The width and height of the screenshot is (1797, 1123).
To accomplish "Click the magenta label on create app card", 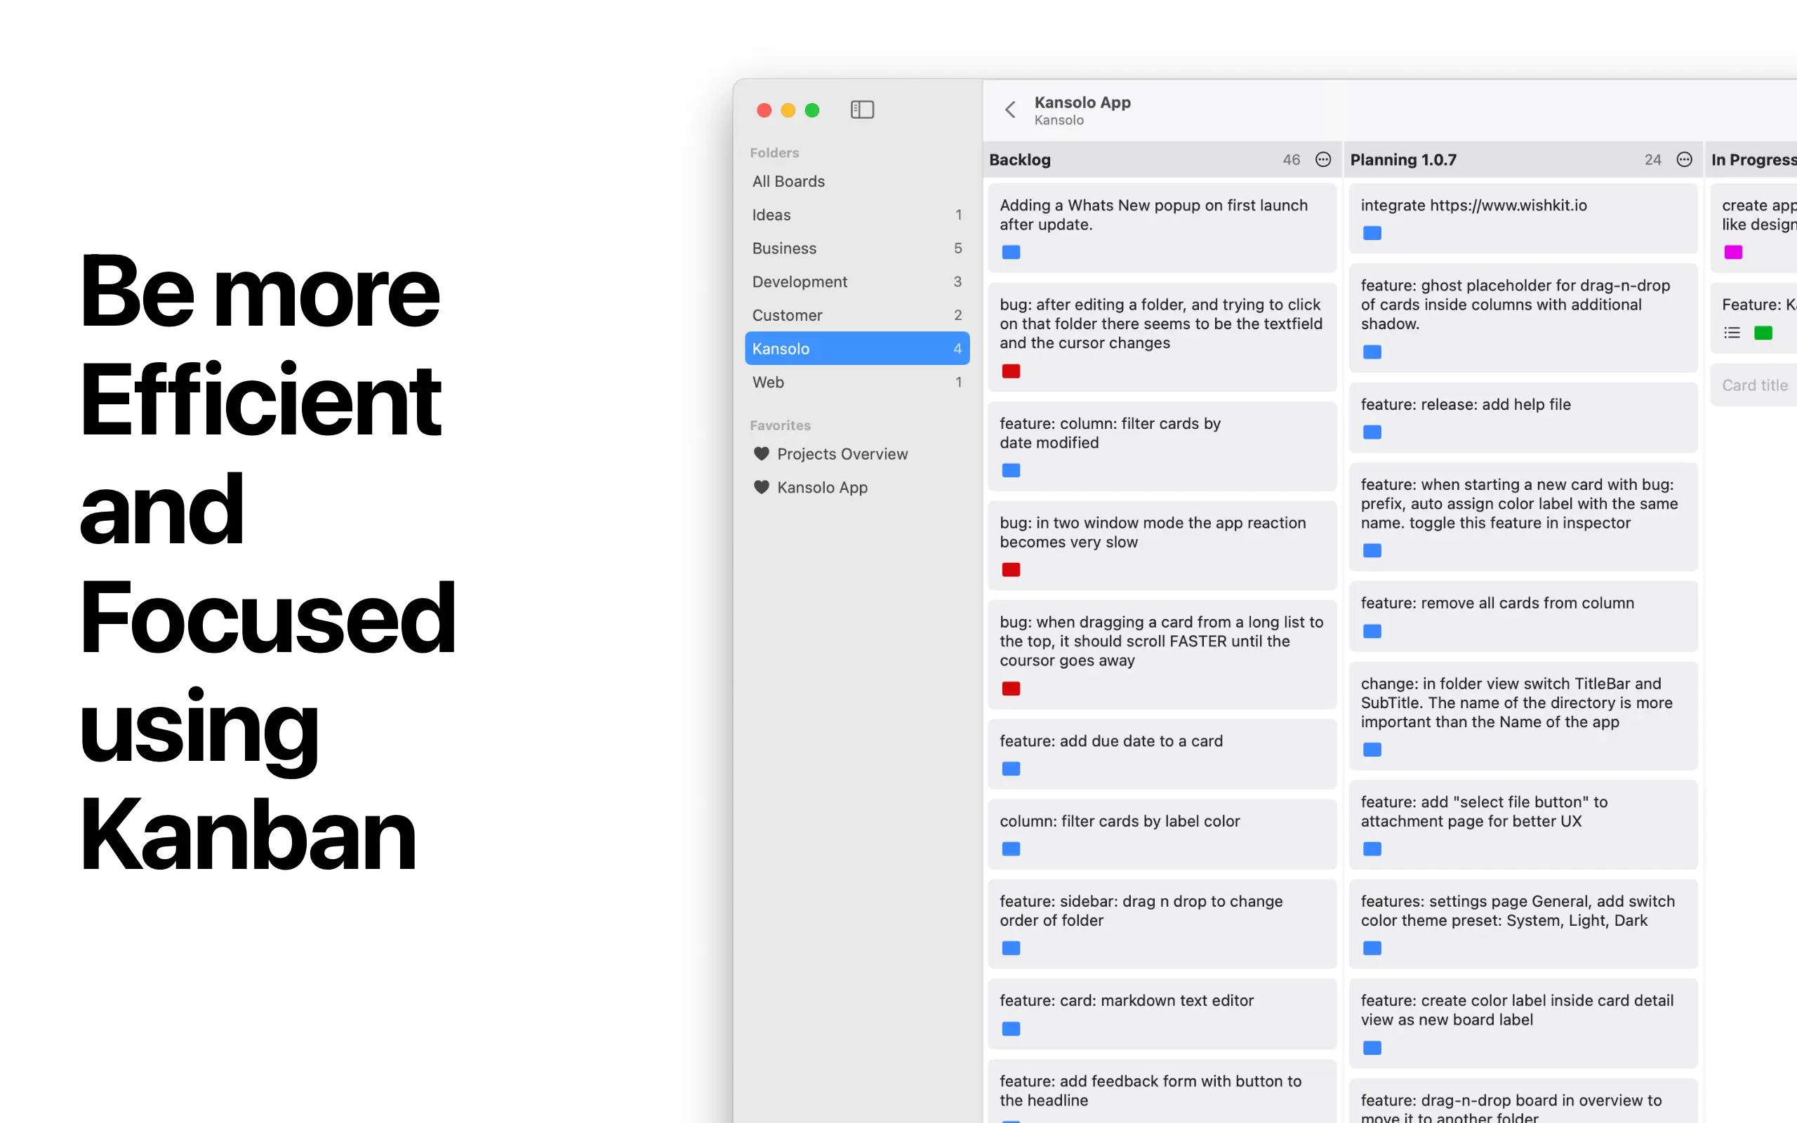I will coord(1733,253).
